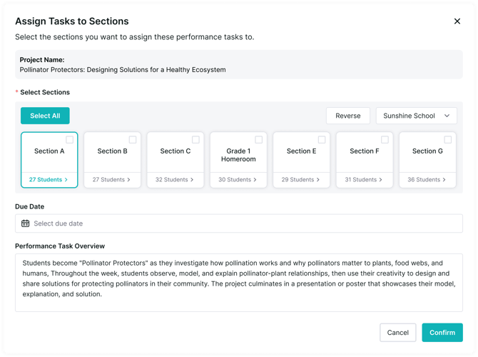View Section F's 31 Students
478x357 pixels.
364,180
